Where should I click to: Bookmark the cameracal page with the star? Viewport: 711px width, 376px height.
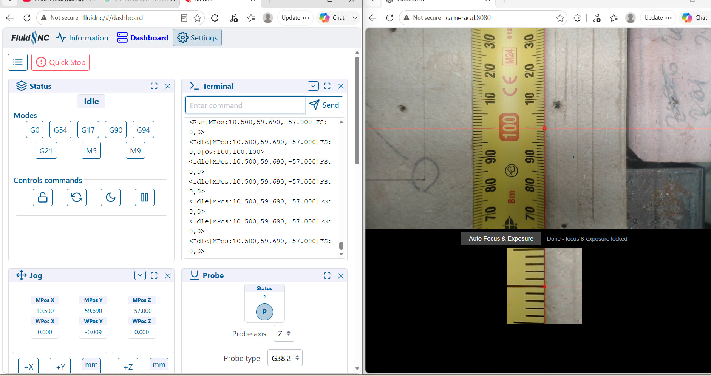point(560,18)
